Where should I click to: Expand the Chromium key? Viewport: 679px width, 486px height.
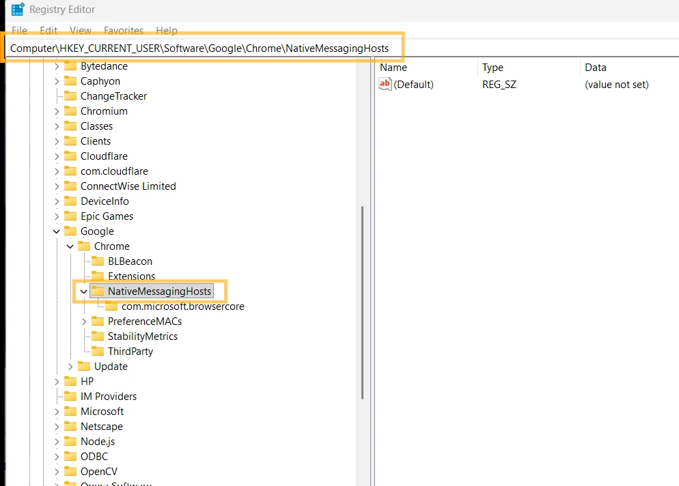coord(57,111)
